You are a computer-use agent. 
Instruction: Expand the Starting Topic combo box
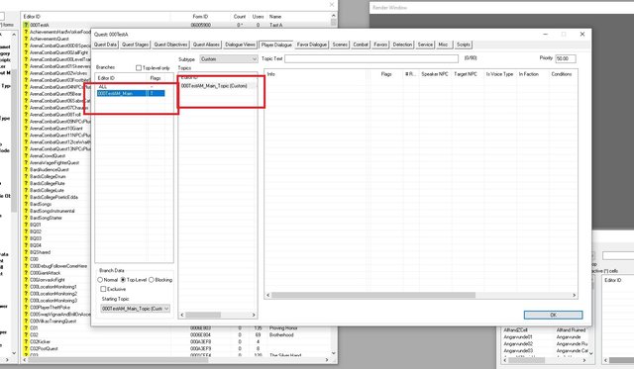pyautogui.click(x=135, y=309)
